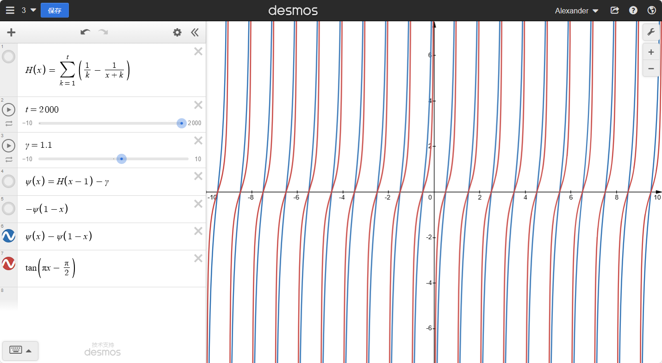The height and width of the screenshot is (363, 662).
Task: Click the γ slider handle at 1.1
Action: tap(121, 159)
